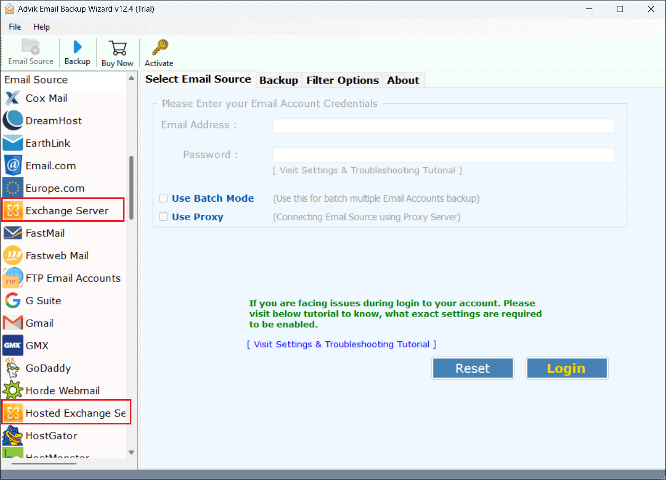Click the Email Source toolbar icon
The width and height of the screenshot is (666, 480).
[31, 47]
